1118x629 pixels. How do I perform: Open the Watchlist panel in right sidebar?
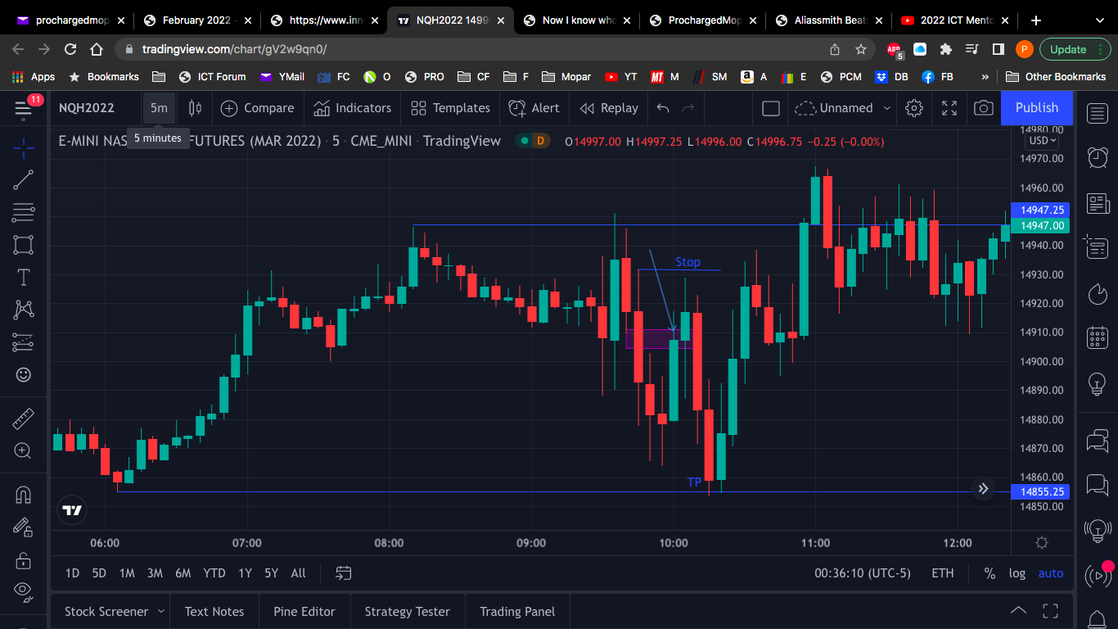click(1098, 113)
